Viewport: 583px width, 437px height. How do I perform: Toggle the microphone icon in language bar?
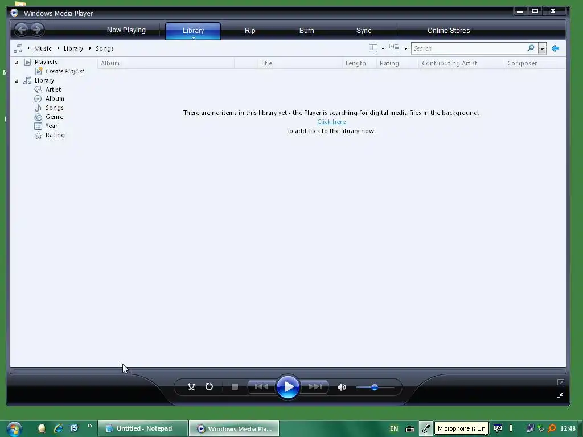coord(426,428)
